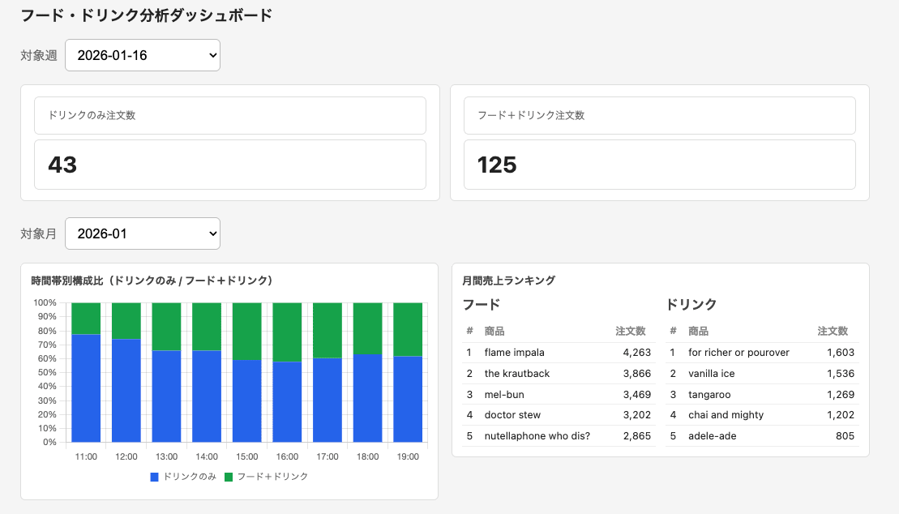Select the week 2026-01-16 option
899x514 pixels.
[142, 55]
